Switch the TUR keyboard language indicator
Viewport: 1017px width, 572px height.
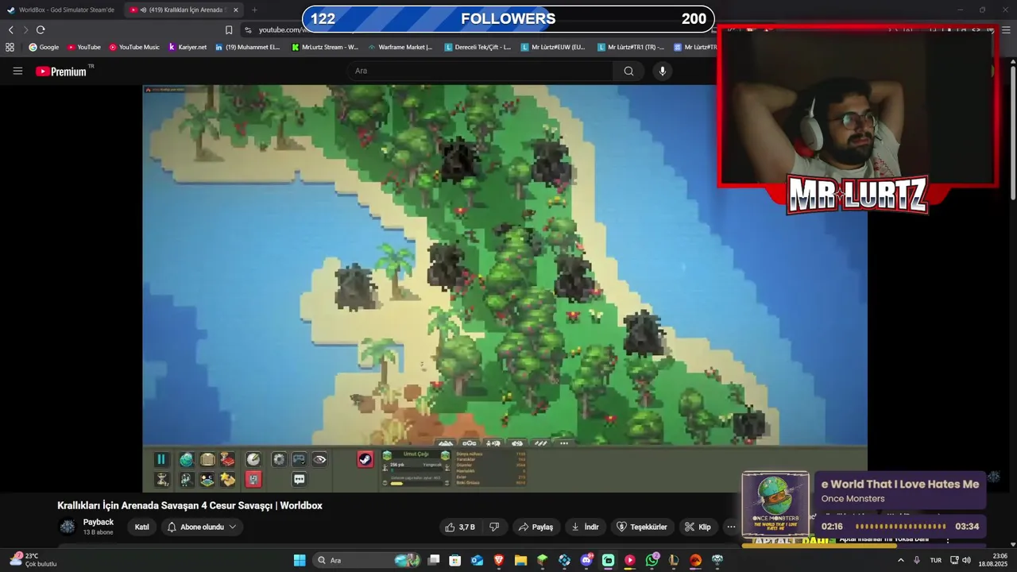click(935, 560)
